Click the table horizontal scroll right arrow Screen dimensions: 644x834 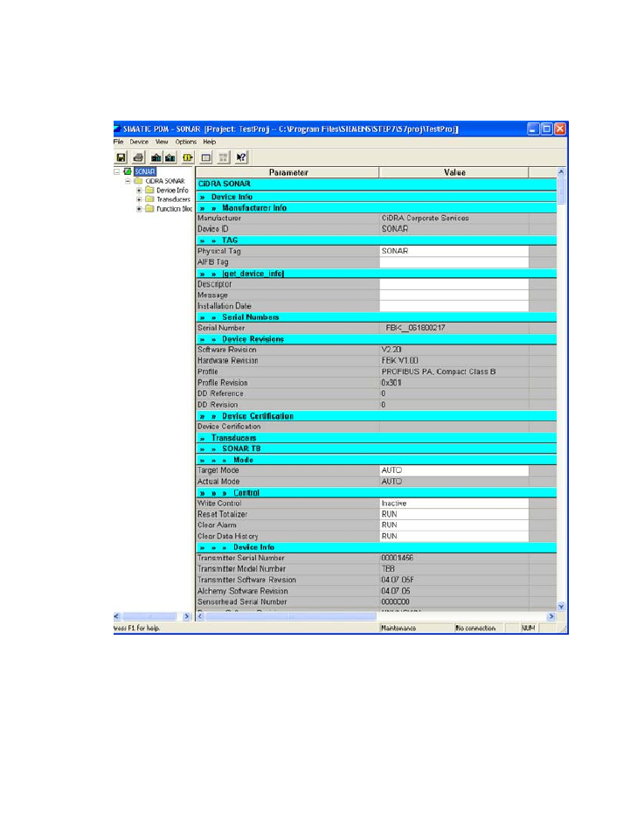pyautogui.click(x=551, y=616)
